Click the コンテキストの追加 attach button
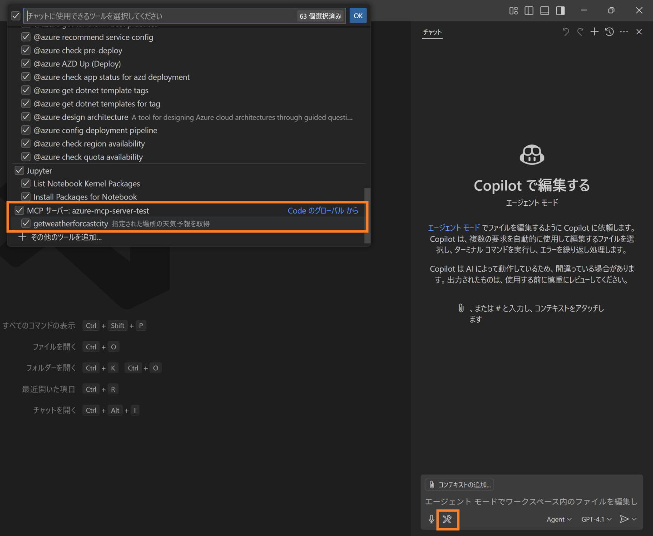The height and width of the screenshot is (536, 653). [x=460, y=485]
